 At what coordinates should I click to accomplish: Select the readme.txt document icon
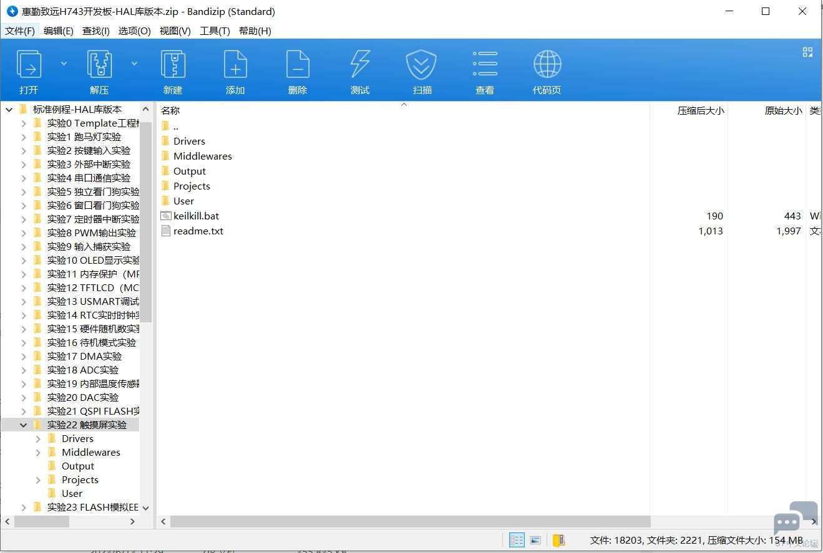(x=165, y=231)
